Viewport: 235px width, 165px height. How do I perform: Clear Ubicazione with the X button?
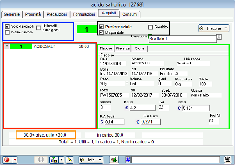click(x=219, y=37)
